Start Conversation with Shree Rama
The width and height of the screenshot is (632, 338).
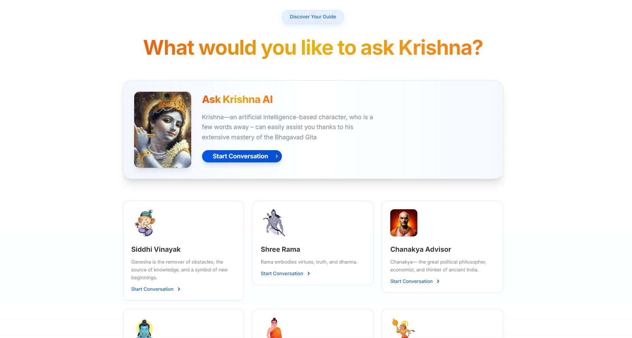pyautogui.click(x=282, y=273)
